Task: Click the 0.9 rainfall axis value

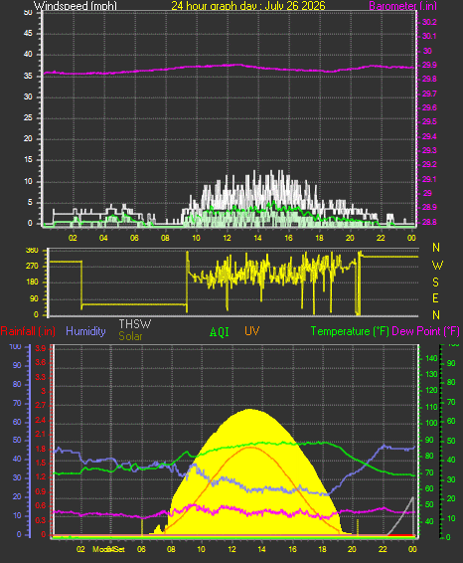Action: pyautogui.click(x=41, y=491)
